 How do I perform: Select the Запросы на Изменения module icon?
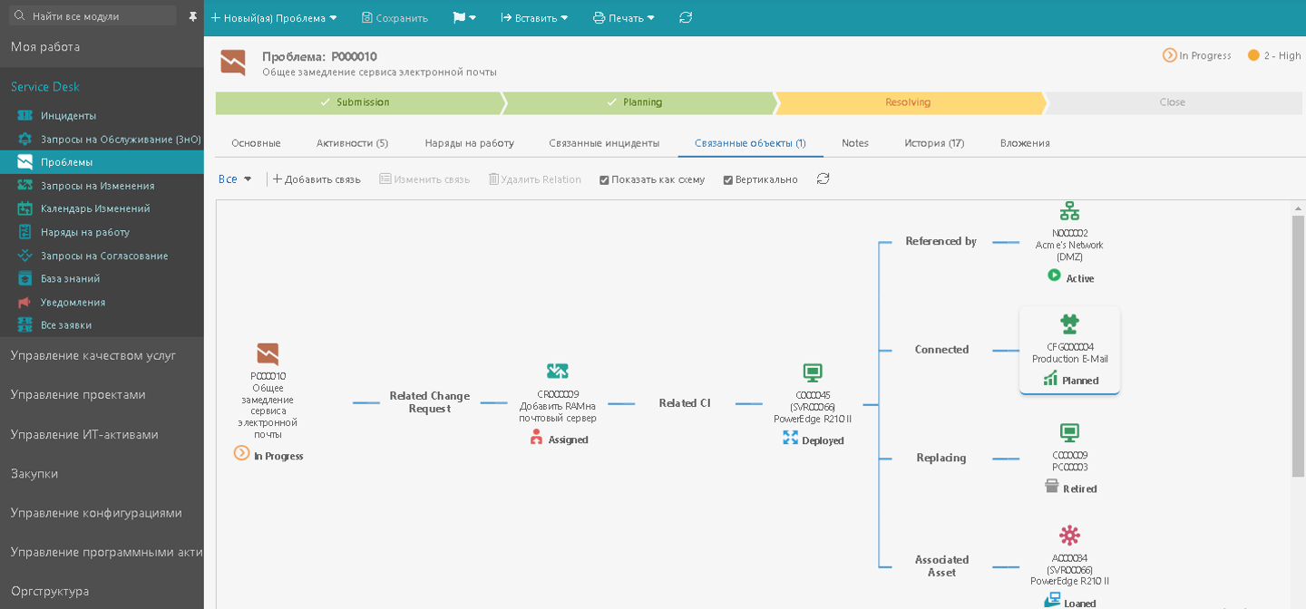[x=24, y=185]
